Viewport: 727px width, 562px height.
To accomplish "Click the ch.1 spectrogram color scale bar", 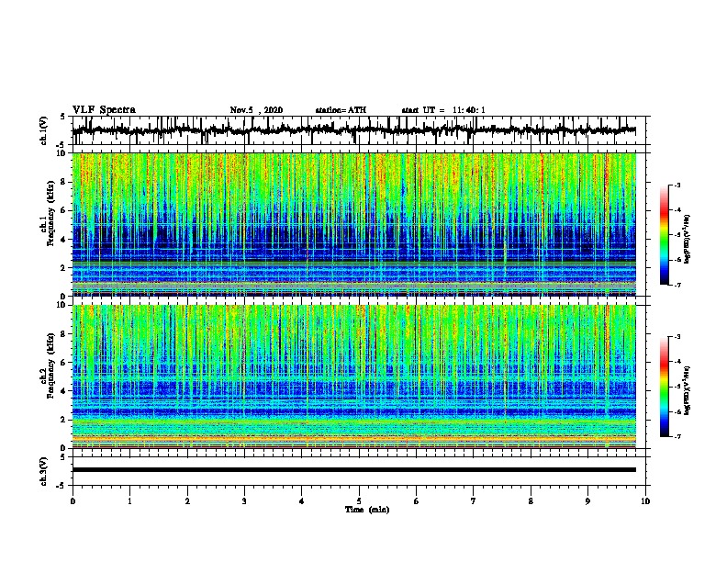I will click(665, 235).
